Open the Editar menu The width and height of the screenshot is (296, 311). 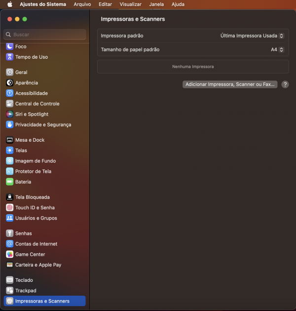[x=105, y=4]
